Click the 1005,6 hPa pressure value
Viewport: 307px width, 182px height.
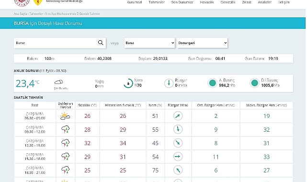pyautogui.click(x=270, y=85)
